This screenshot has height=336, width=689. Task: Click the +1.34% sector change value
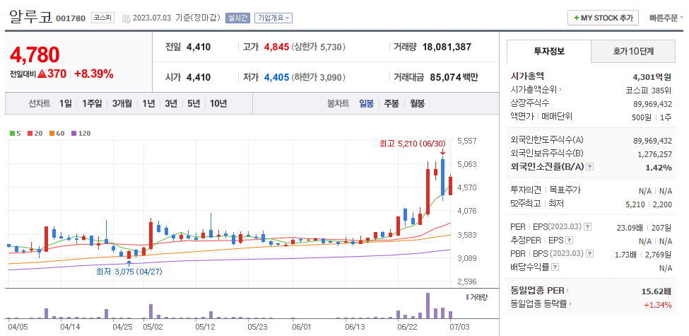(658, 305)
